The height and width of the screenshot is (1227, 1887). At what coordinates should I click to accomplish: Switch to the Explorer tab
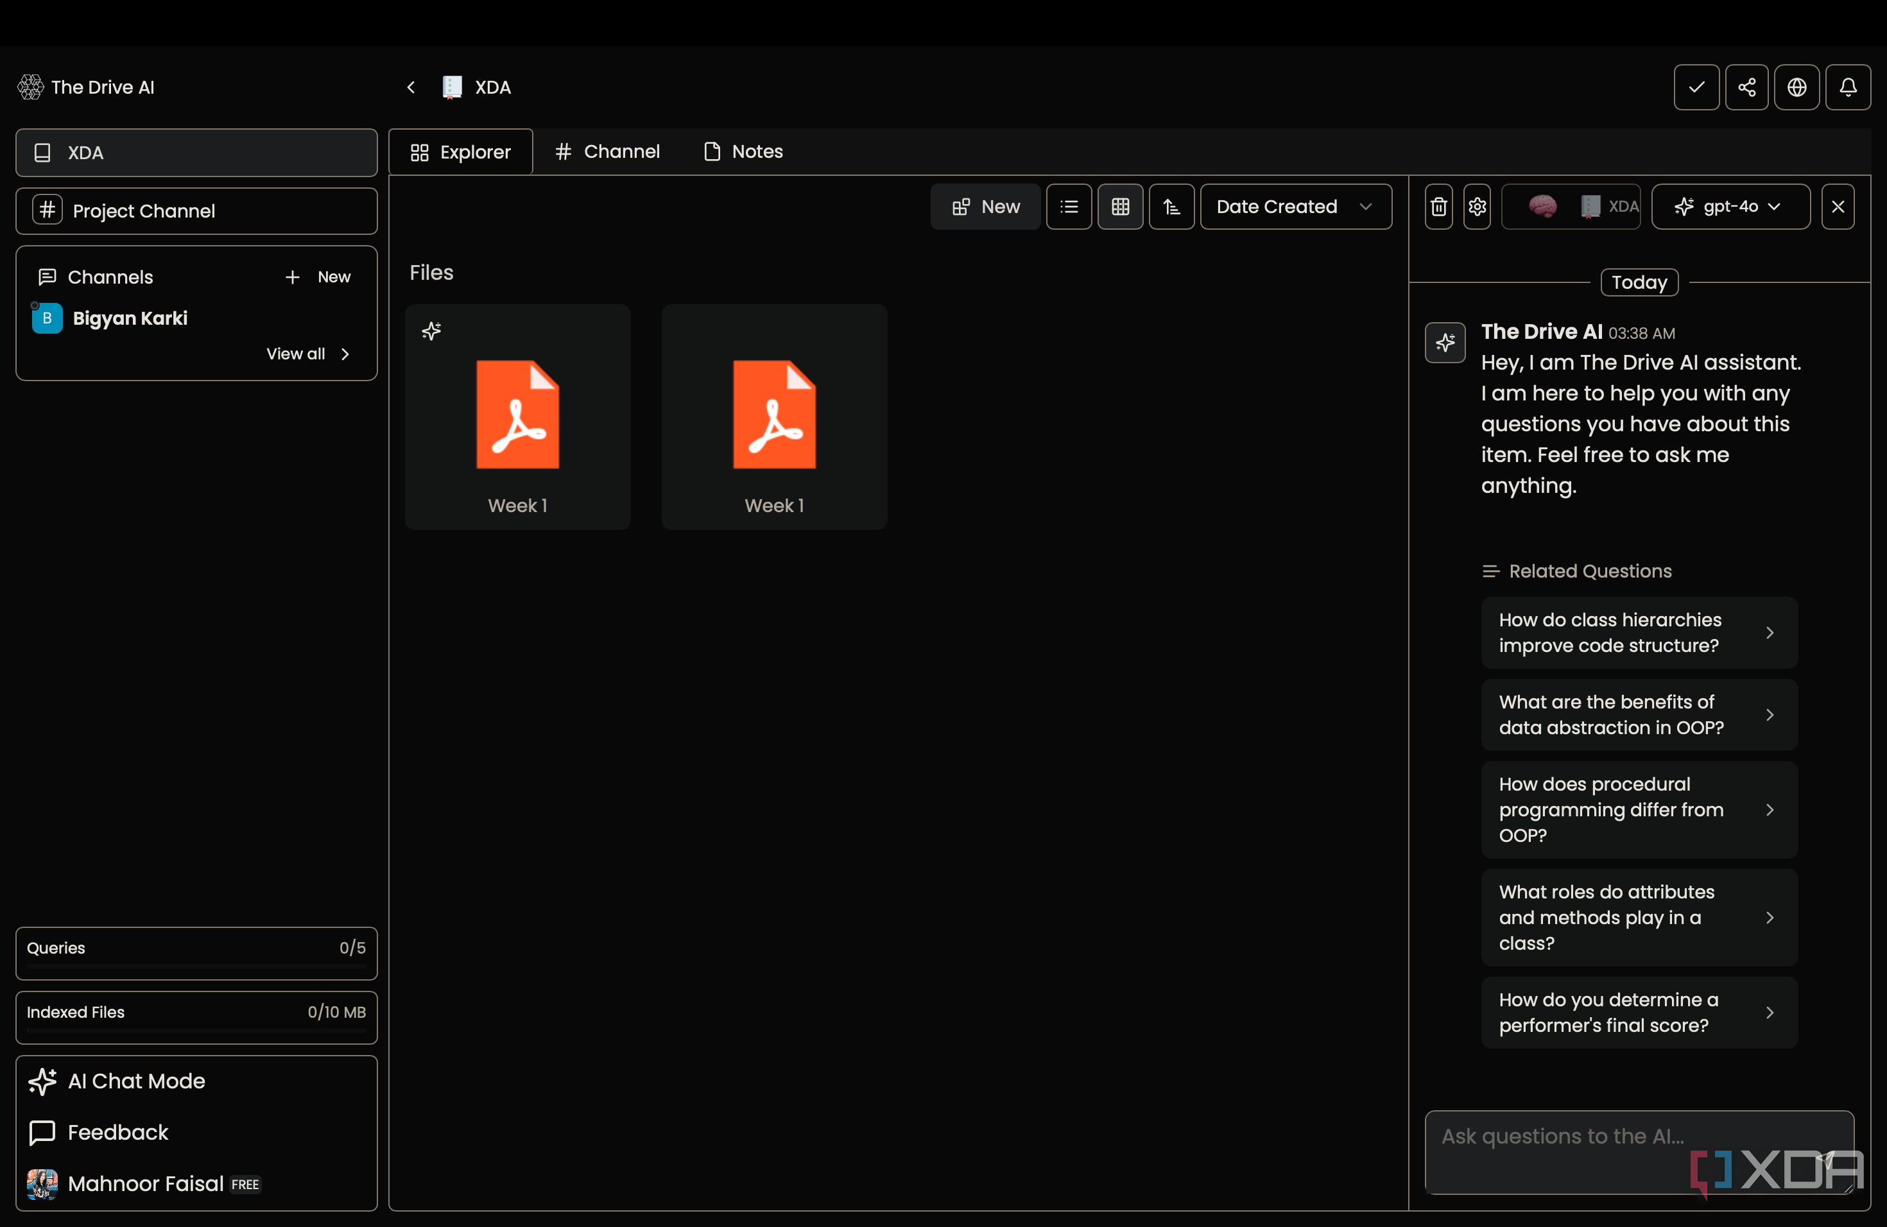click(x=461, y=151)
